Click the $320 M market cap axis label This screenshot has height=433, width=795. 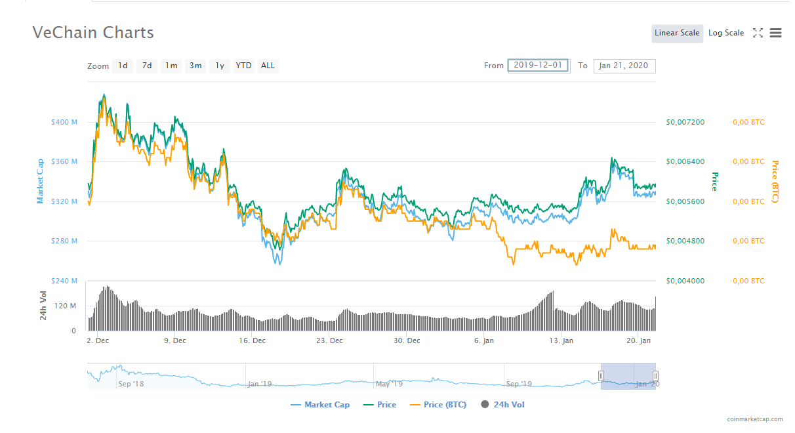click(x=64, y=201)
